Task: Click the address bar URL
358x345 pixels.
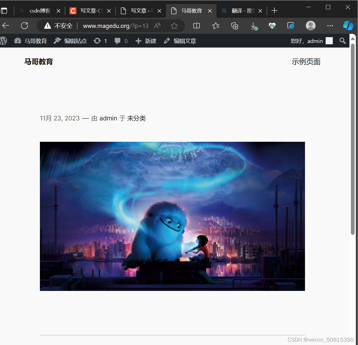Action: (x=115, y=26)
